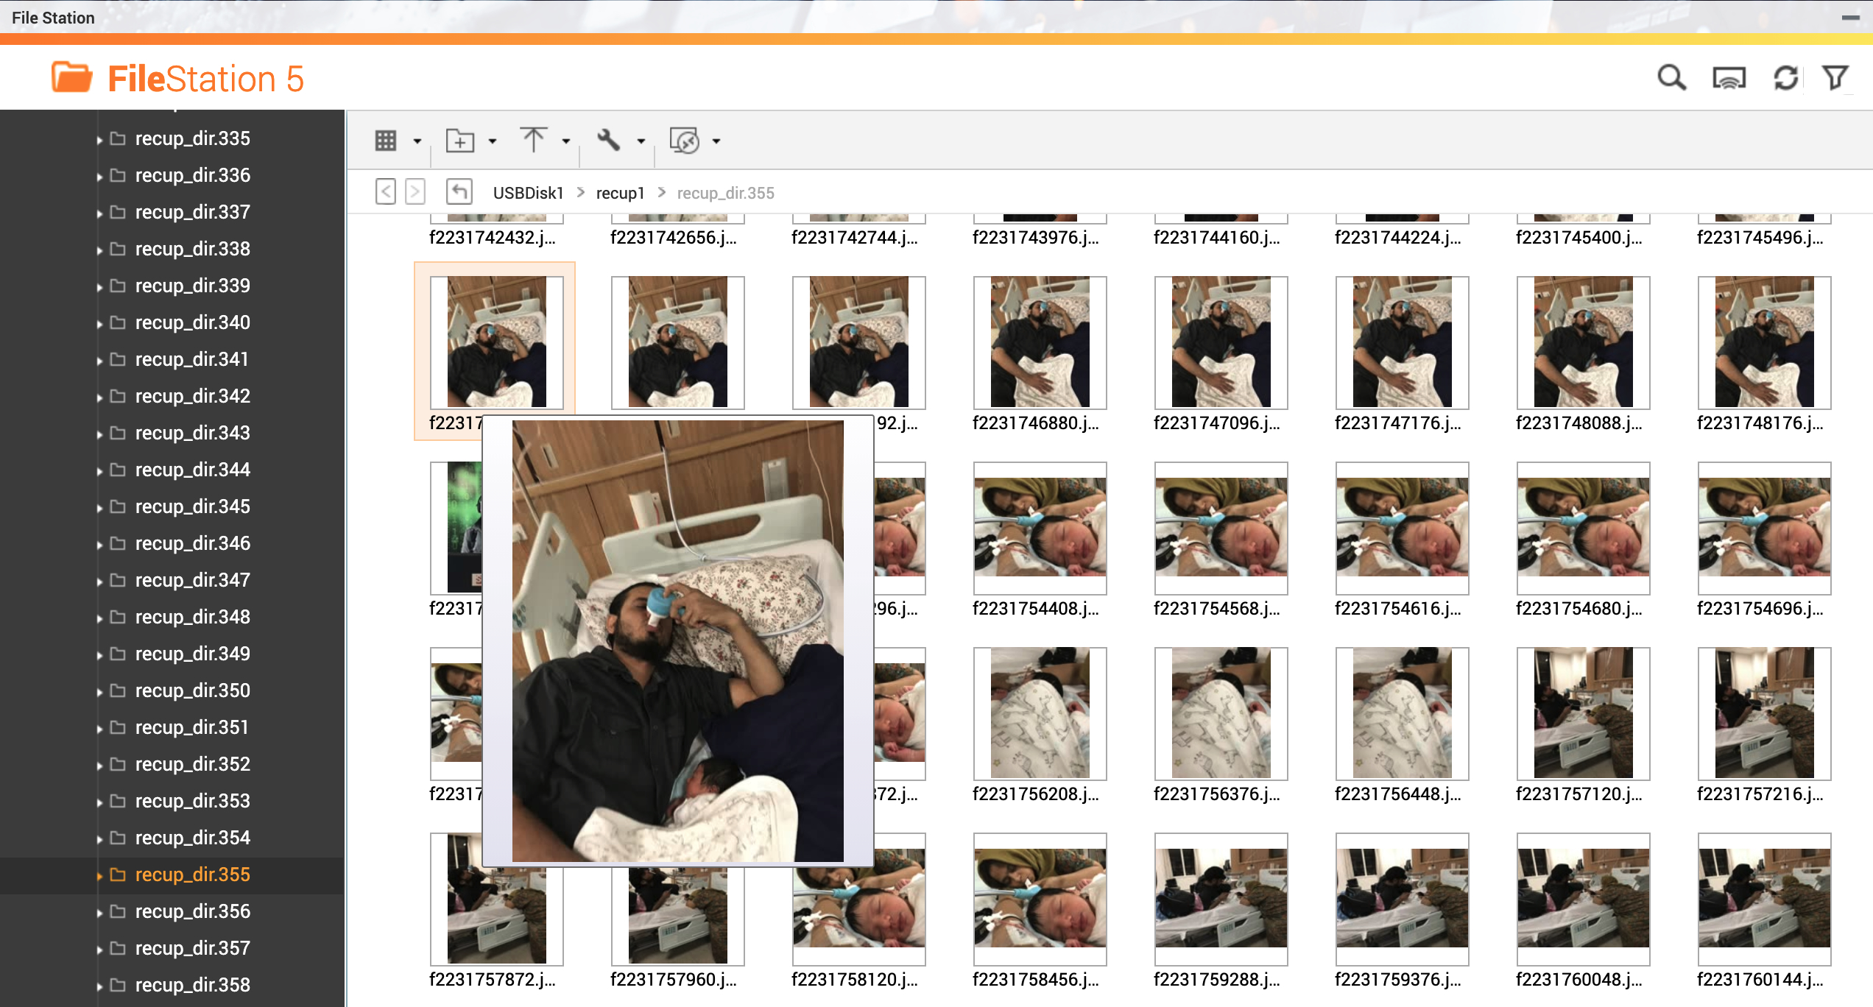Select thumbnail f2231756208.j...

[1040, 713]
